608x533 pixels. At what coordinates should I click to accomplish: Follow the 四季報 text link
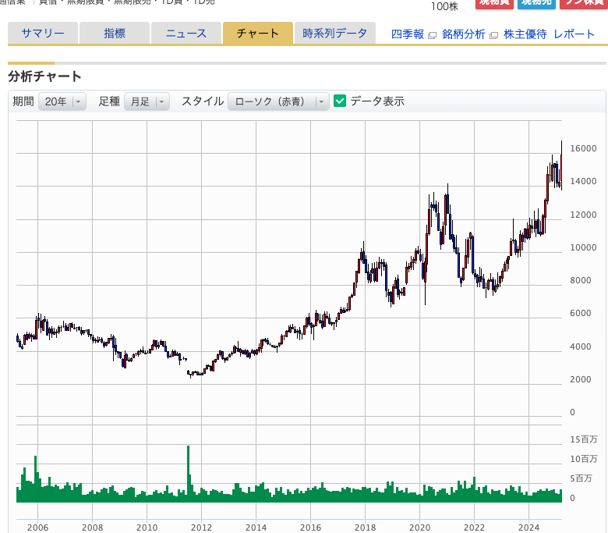click(x=407, y=34)
